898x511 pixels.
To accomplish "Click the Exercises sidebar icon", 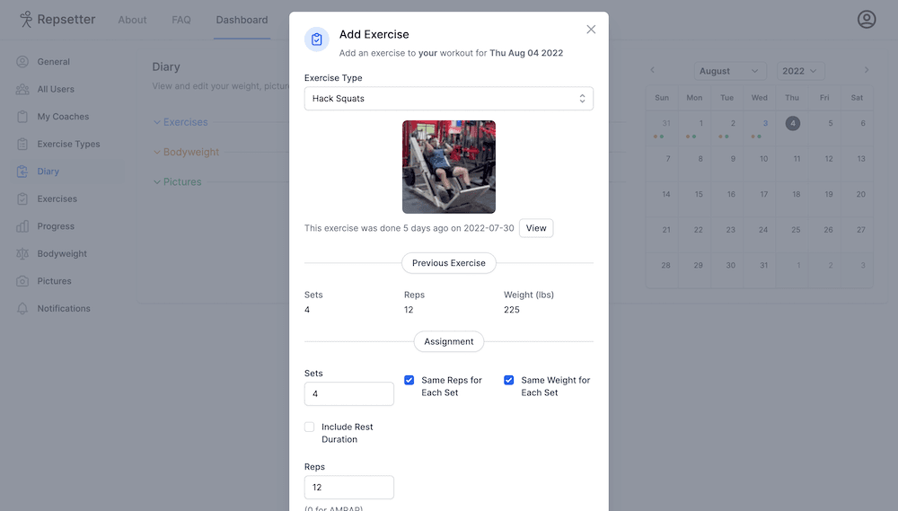I will [22, 198].
